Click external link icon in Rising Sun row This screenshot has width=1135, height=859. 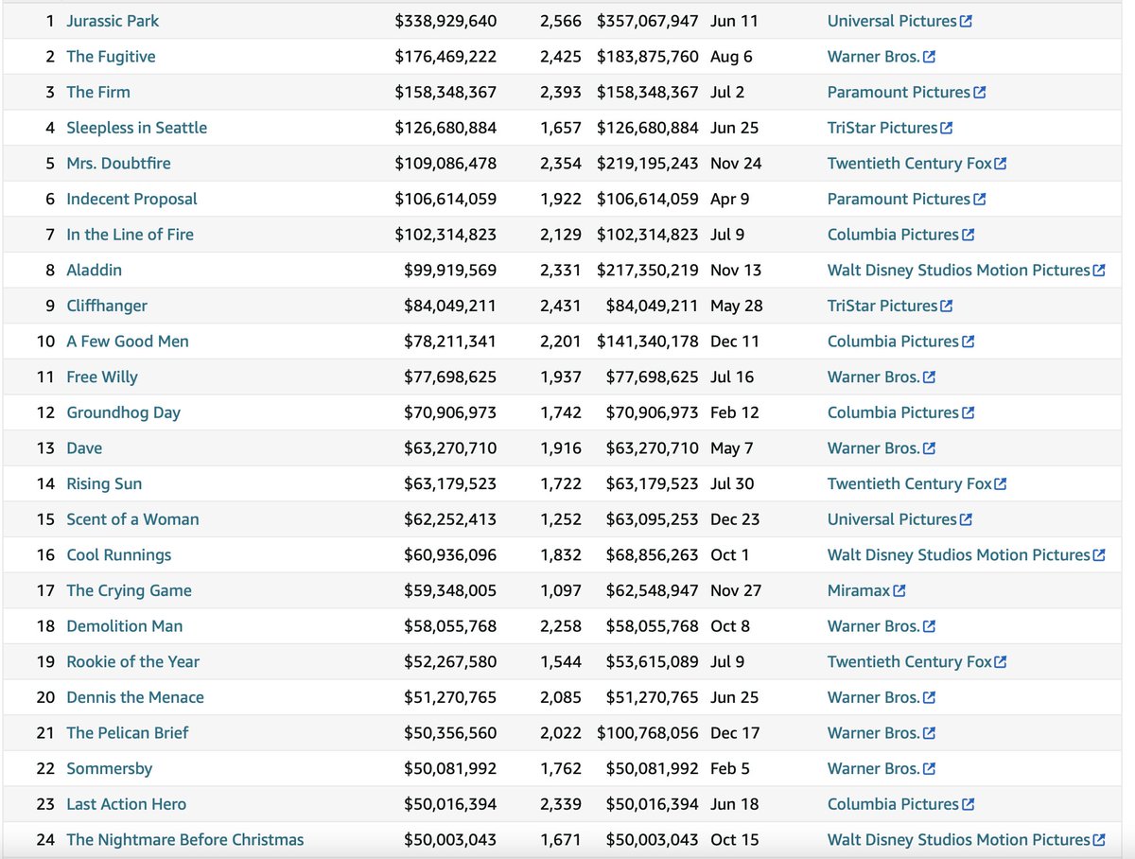point(1001,484)
